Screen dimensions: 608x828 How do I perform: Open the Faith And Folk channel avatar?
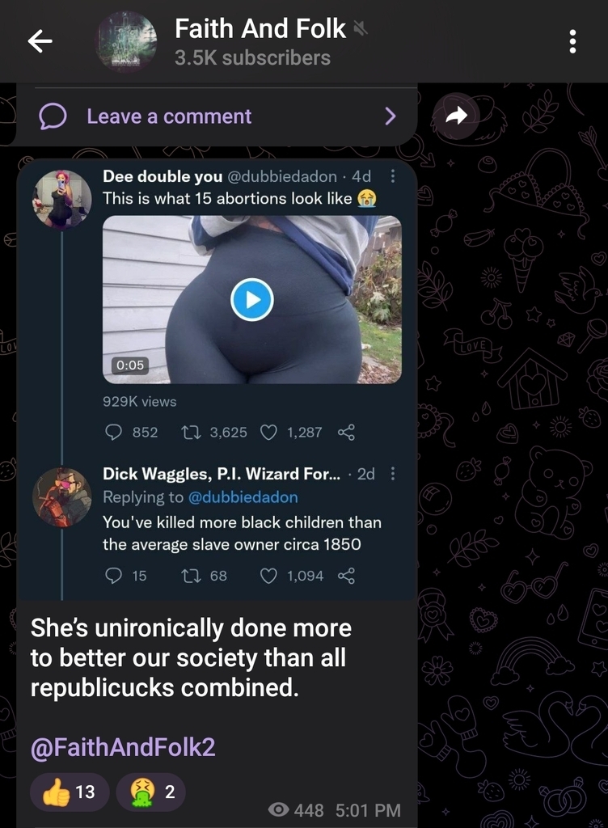tap(125, 42)
